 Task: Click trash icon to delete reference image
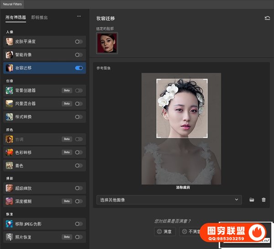(x=263, y=200)
